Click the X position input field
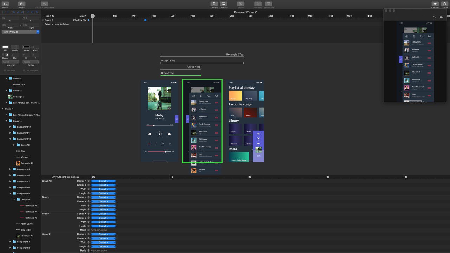 (x=10, y=18)
